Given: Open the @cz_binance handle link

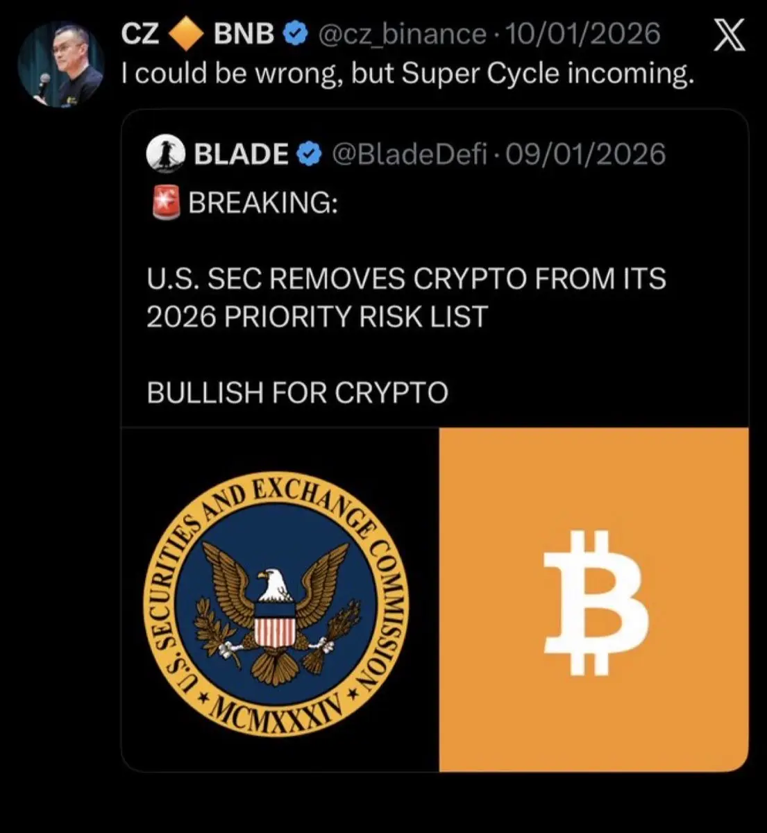Looking at the screenshot, I should 402,33.
